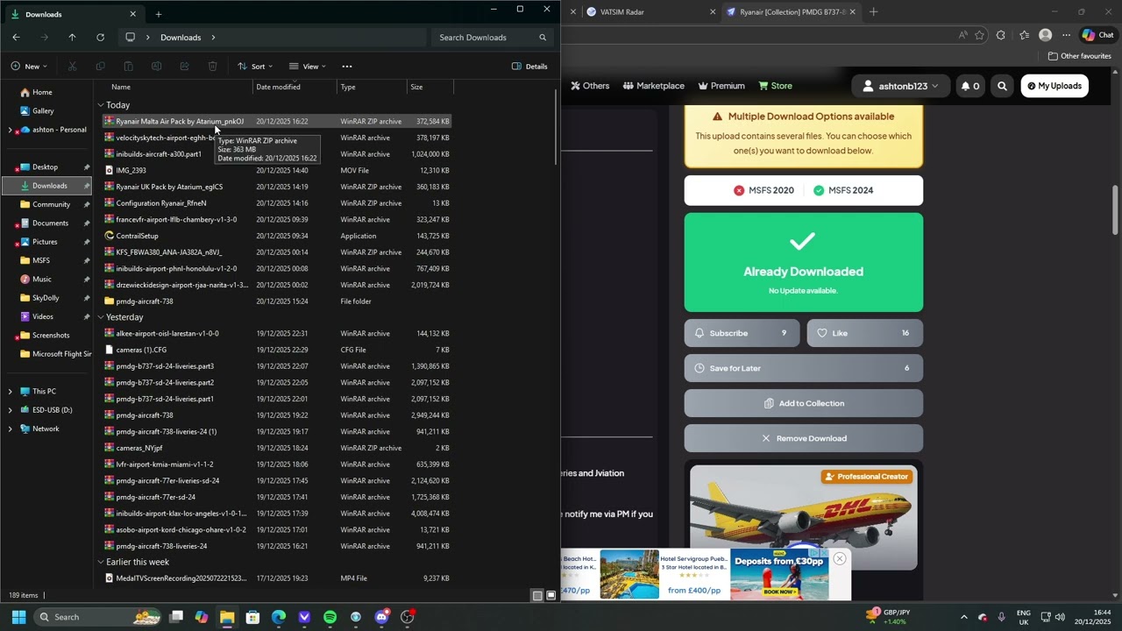Click the Already Downloaded button

tap(804, 262)
